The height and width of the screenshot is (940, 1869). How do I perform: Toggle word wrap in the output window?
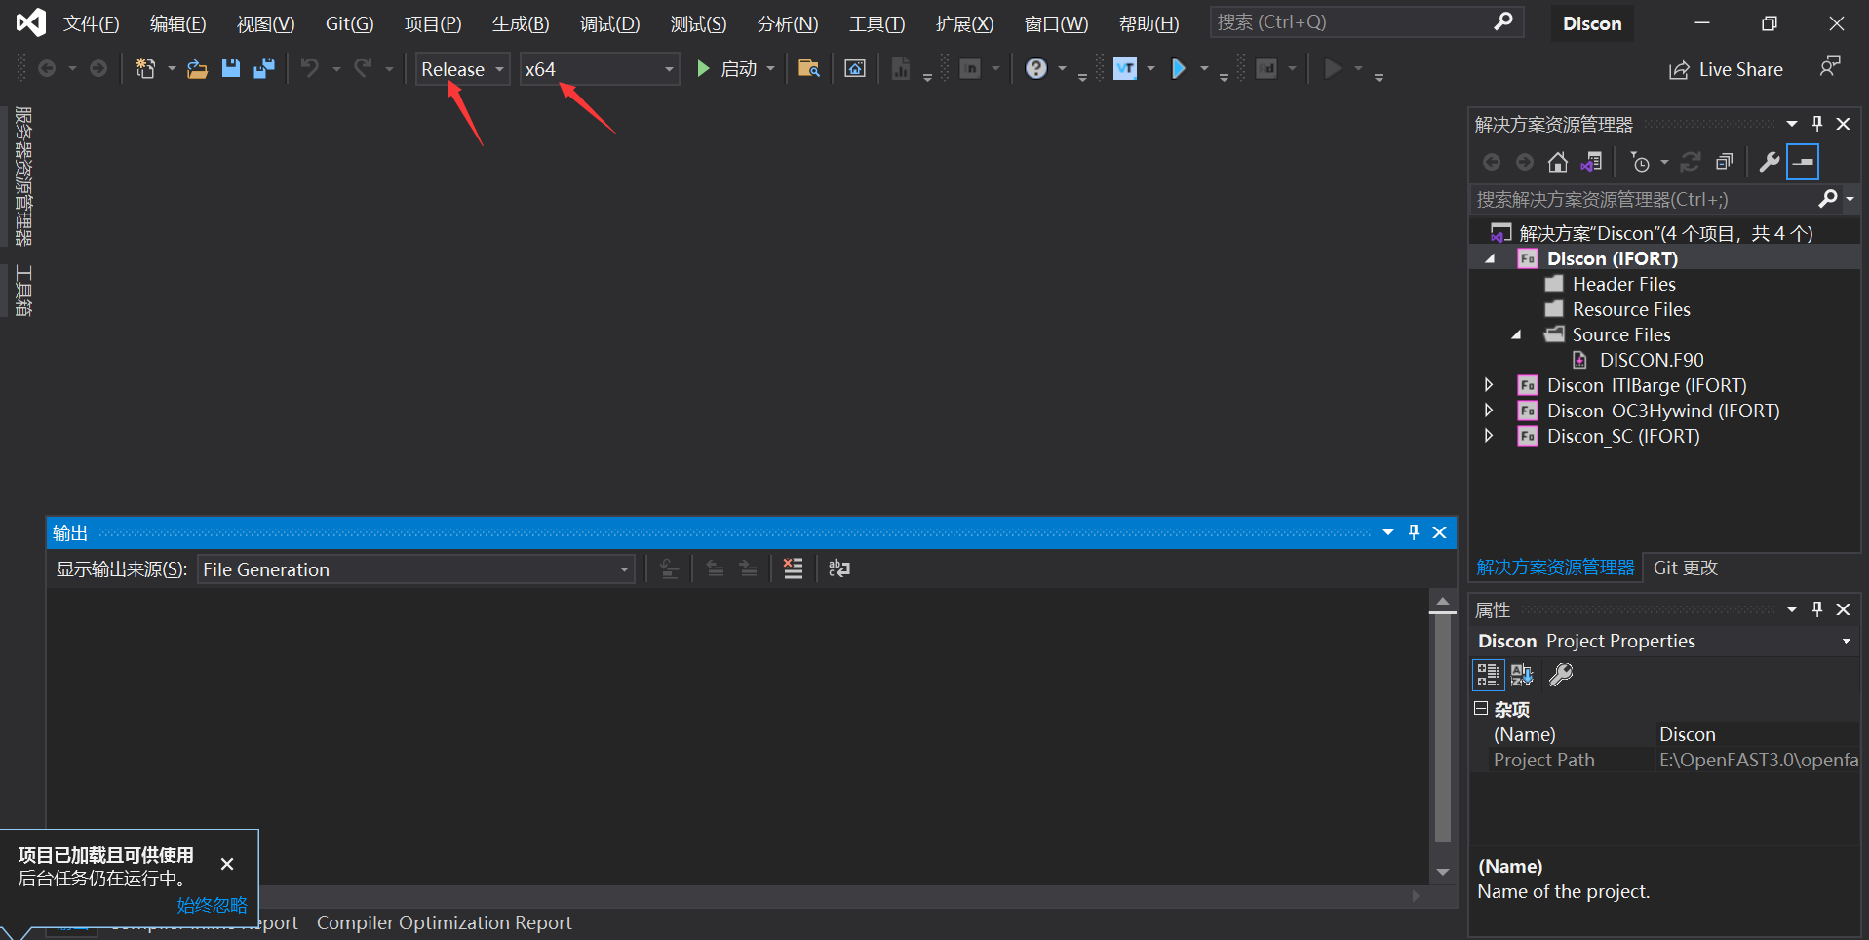(838, 568)
